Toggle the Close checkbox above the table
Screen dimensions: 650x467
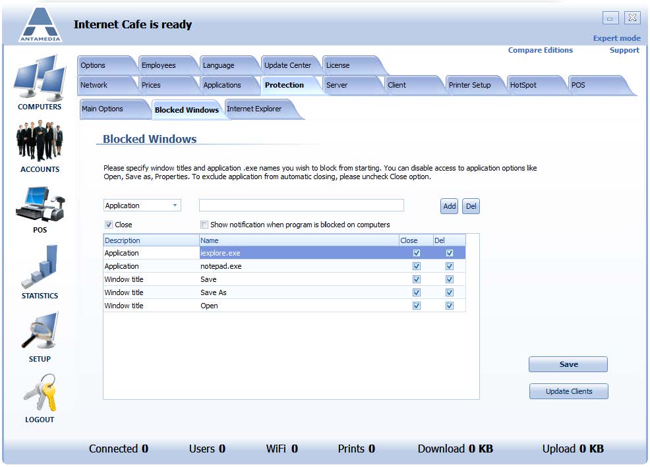(x=109, y=225)
